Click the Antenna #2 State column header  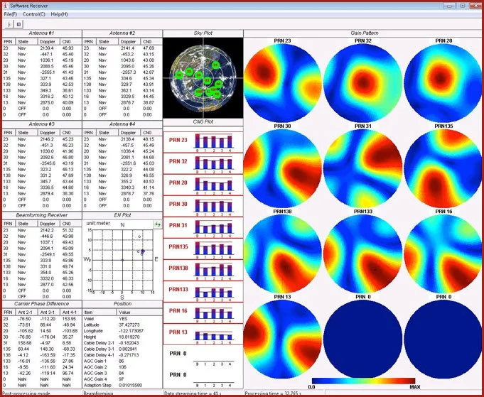pyautogui.click(x=107, y=42)
